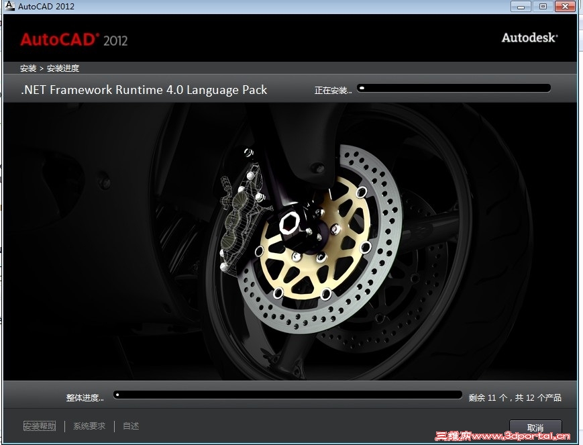Click the Autodesk logo

529,38
